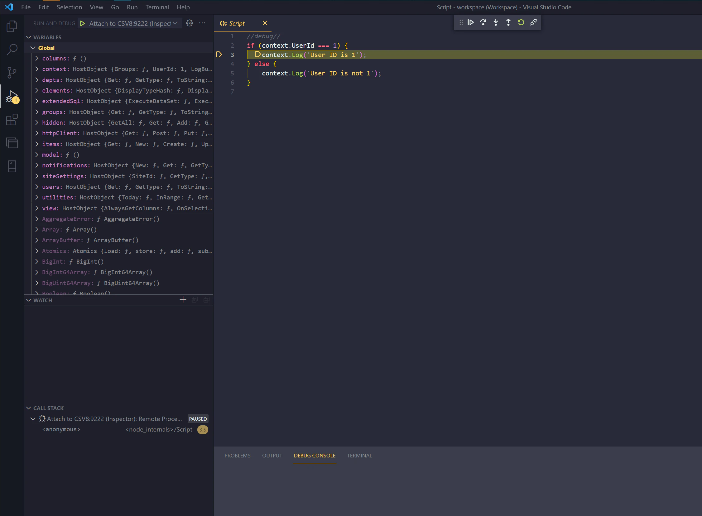This screenshot has height=516, width=702.
Task: Switch to the PROBLEMS panel tab
Action: 238,456
